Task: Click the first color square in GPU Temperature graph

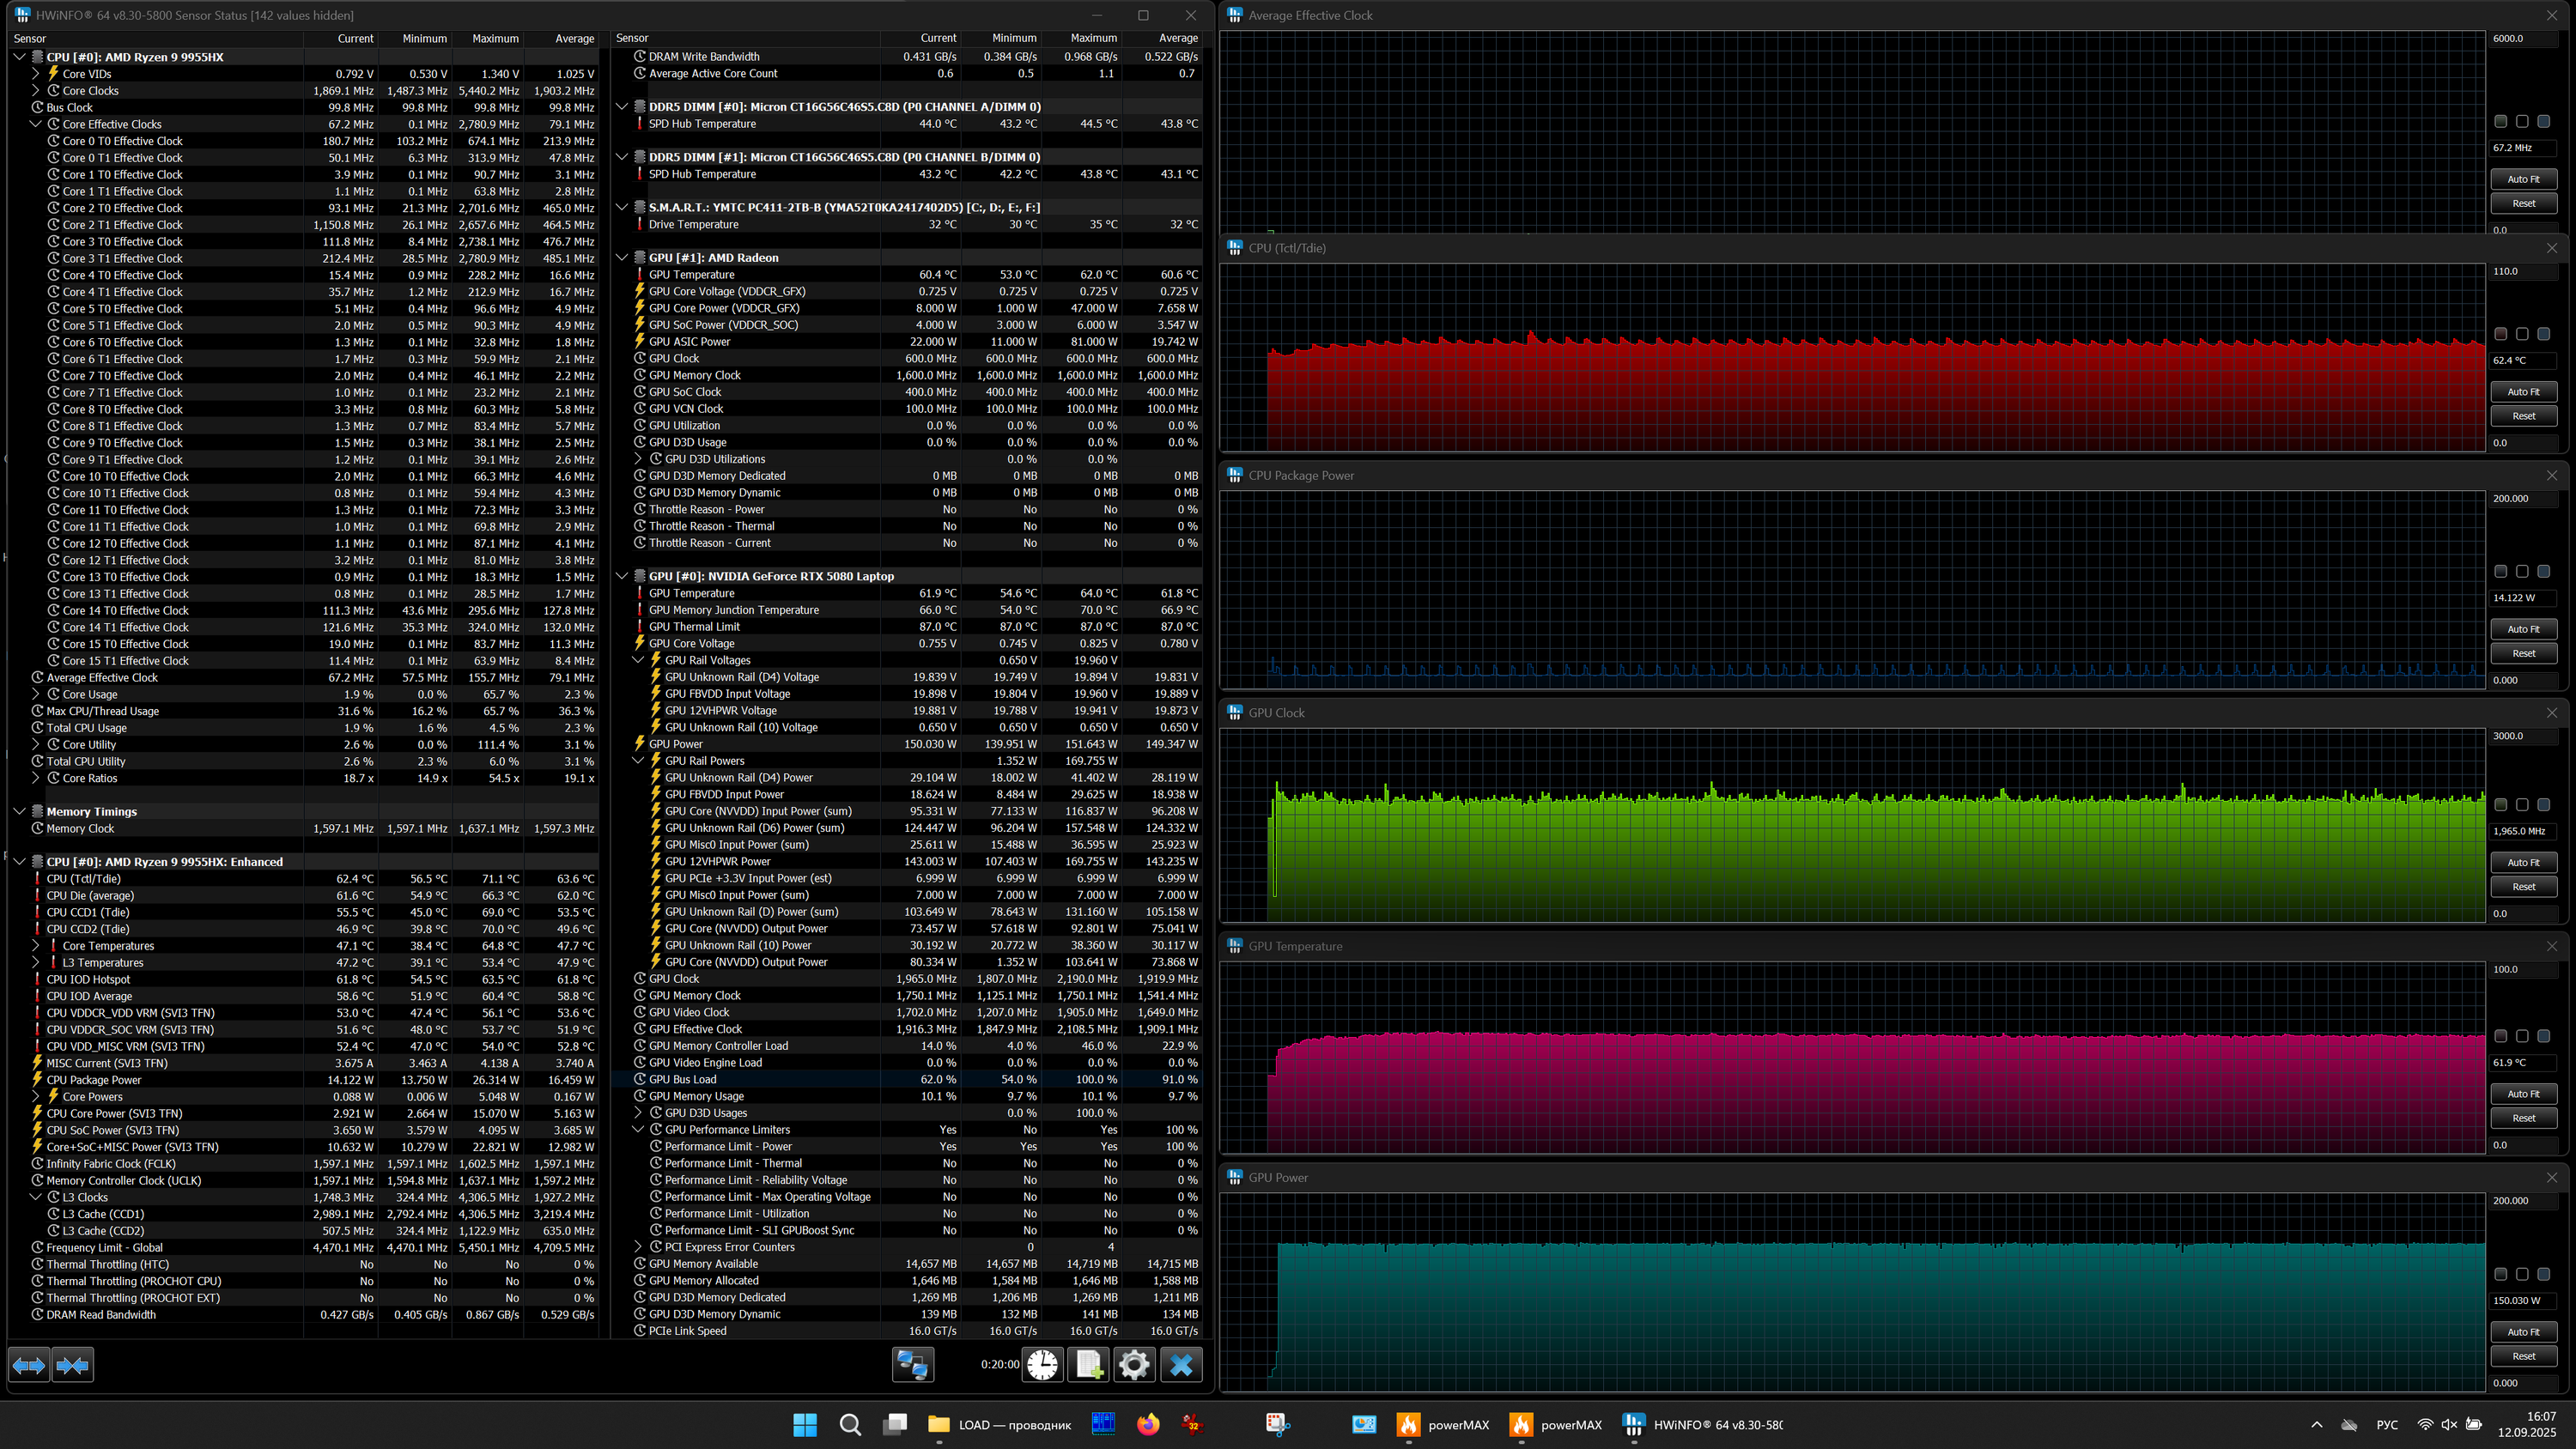Action: coord(2500,1036)
